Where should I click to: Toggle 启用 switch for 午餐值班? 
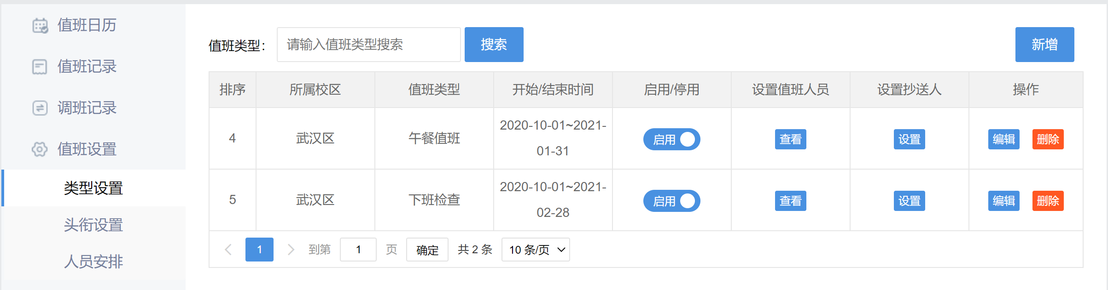tap(671, 139)
